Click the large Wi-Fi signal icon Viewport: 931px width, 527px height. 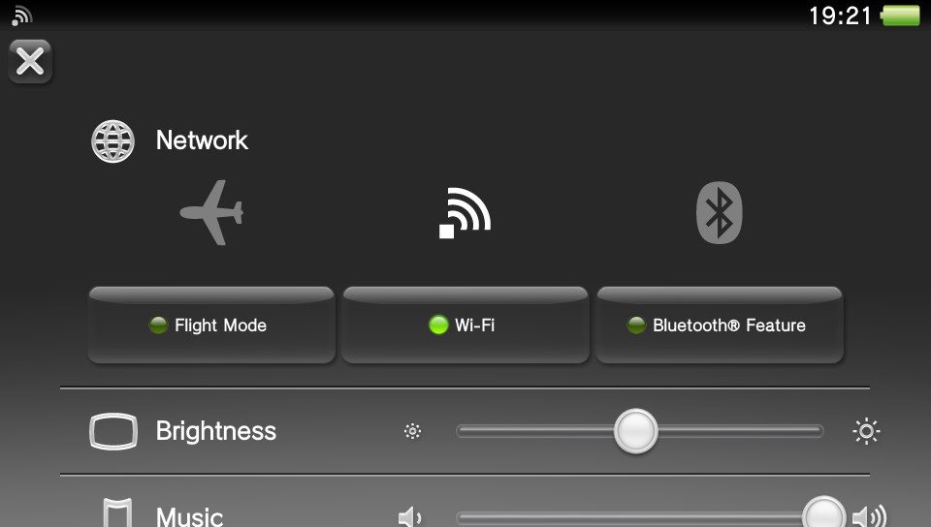coord(465,213)
